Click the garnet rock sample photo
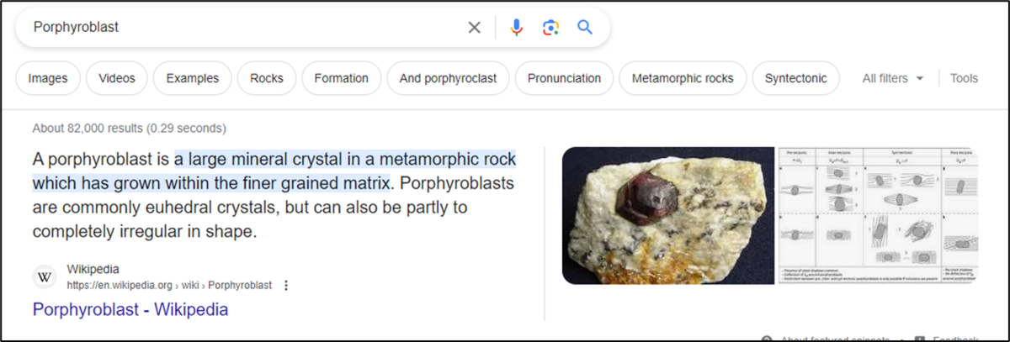The width and height of the screenshot is (1010, 342). pos(667,215)
